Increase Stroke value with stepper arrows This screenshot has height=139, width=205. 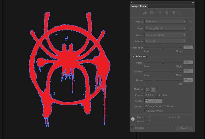pyautogui.click(x=146, y=100)
